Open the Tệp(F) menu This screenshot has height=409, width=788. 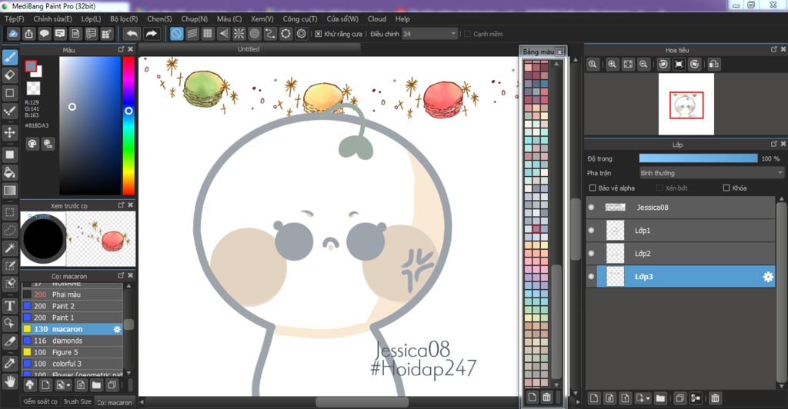click(x=14, y=18)
